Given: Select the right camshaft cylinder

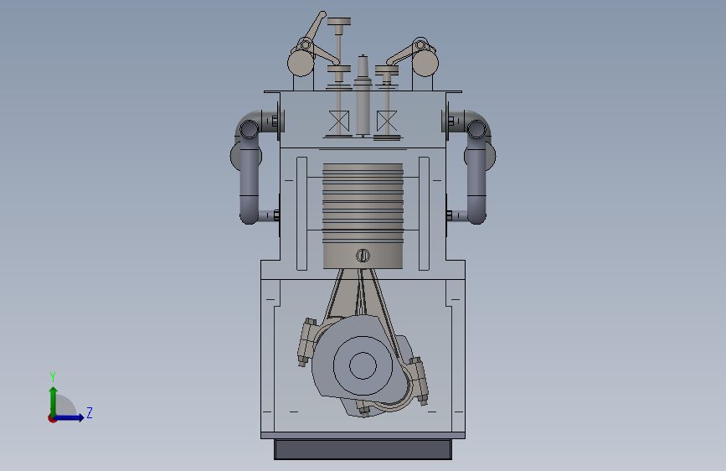Looking at the screenshot, I should [x=425, y=62].
